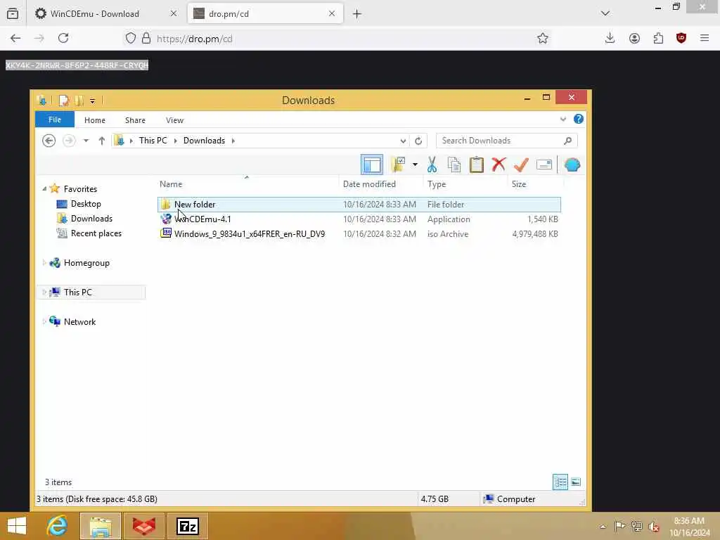This screenshot has height=540, width=720.
Task: Open recent locations dropdown
Action: tap(86, 141)
